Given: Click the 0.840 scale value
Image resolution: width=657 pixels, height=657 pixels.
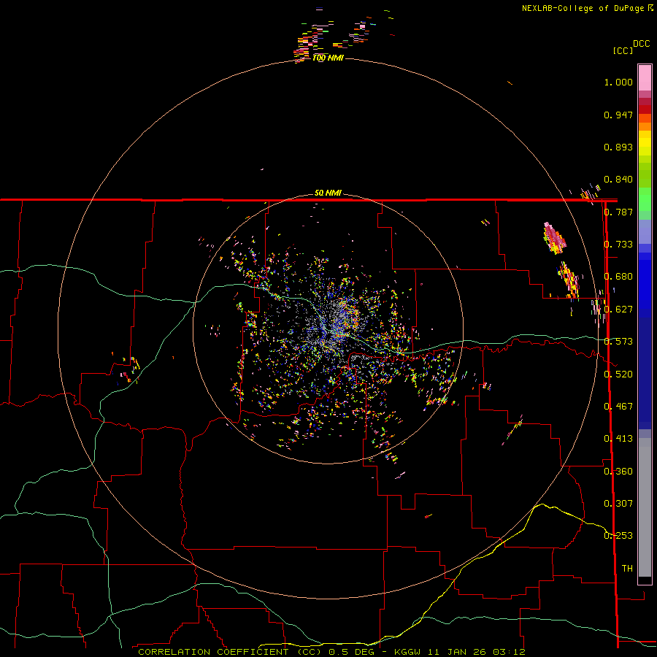Looking at the screenshot, I should click(x=618, y=180).
